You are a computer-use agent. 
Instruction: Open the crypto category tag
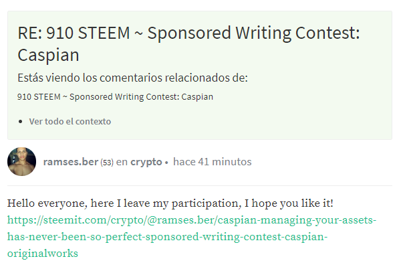click(146, 162)
